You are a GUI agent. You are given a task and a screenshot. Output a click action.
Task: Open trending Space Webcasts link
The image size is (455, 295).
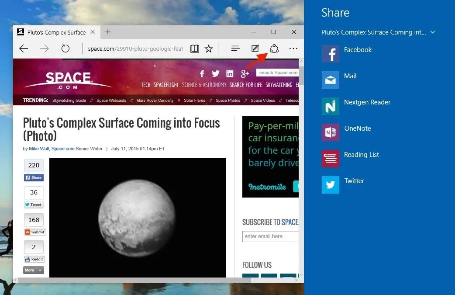pyautogui.click(x=111, y=101)
